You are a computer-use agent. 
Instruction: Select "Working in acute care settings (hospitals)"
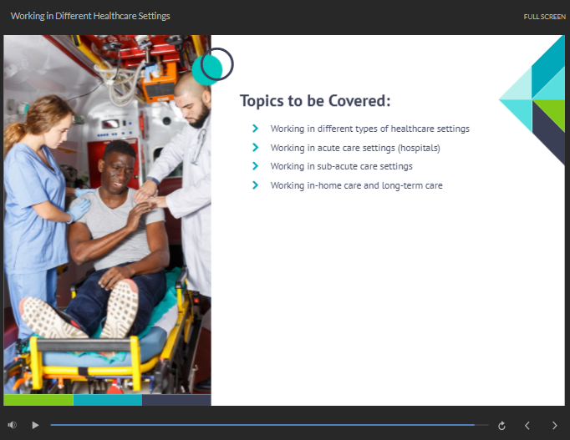(355, 148)
